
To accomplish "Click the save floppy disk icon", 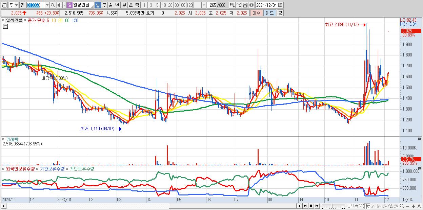I will point(245,5).
